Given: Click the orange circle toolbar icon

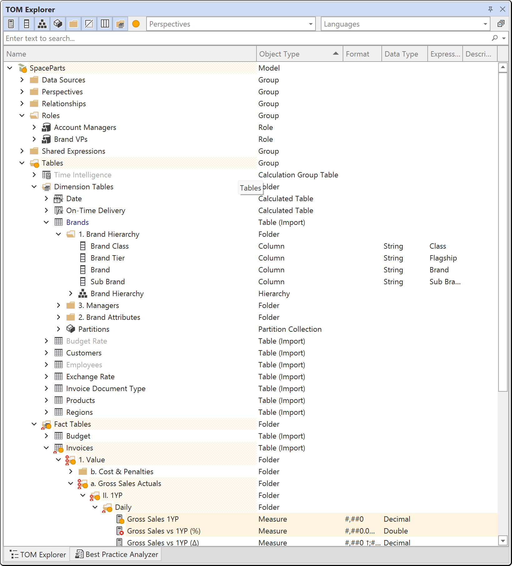Looking at the screenshot, I should point(136,24).
